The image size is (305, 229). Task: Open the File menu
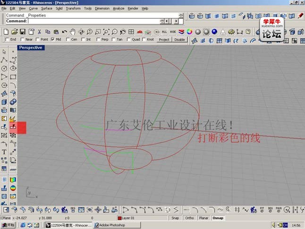click(x=4, y=8)
